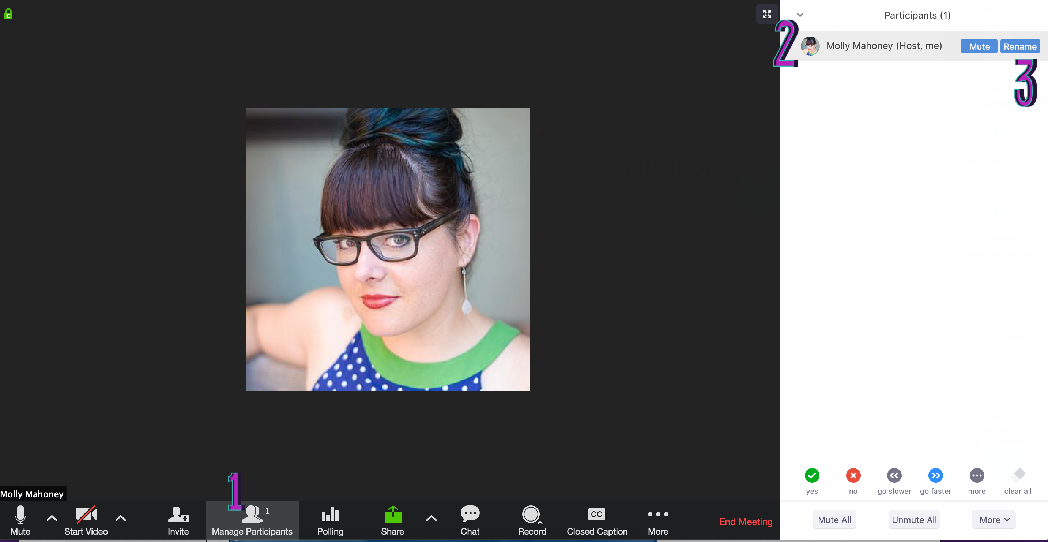Image resolution: width=1048 pixels, height=542 pixels.
Task: Enter full screen with the expand icon
Action: (767, 14)
